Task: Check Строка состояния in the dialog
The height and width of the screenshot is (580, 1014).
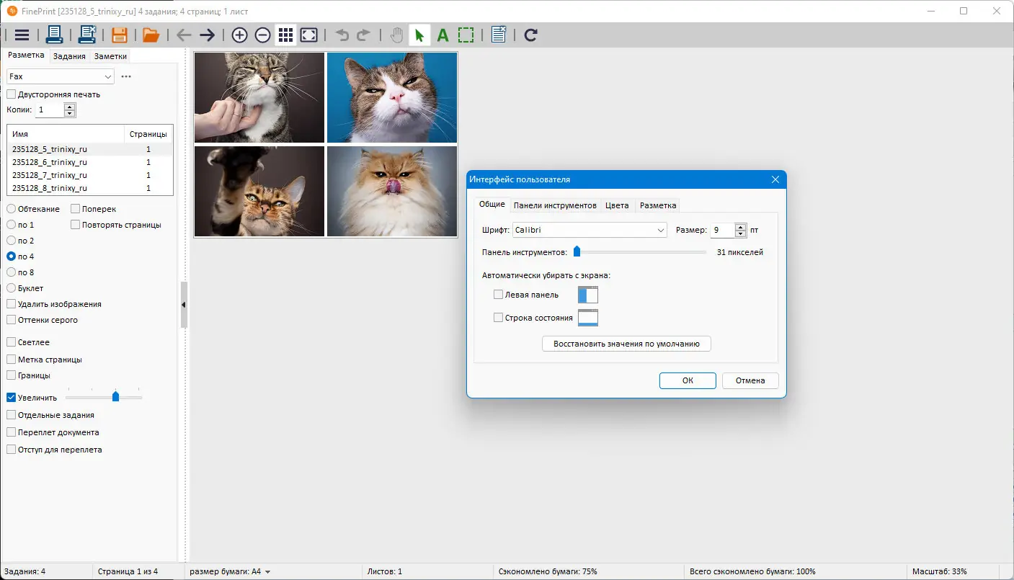Action: coord(498,318)
